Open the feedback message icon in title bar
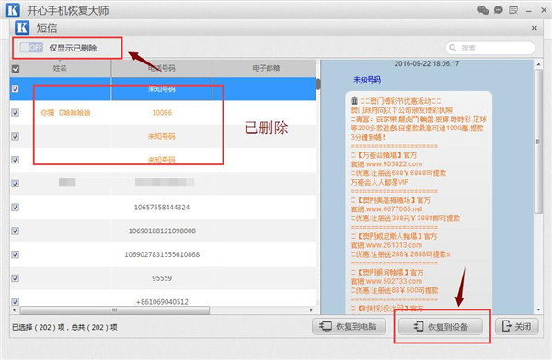Viewport: 552px width, 360px height. click(x=513, y=10)
